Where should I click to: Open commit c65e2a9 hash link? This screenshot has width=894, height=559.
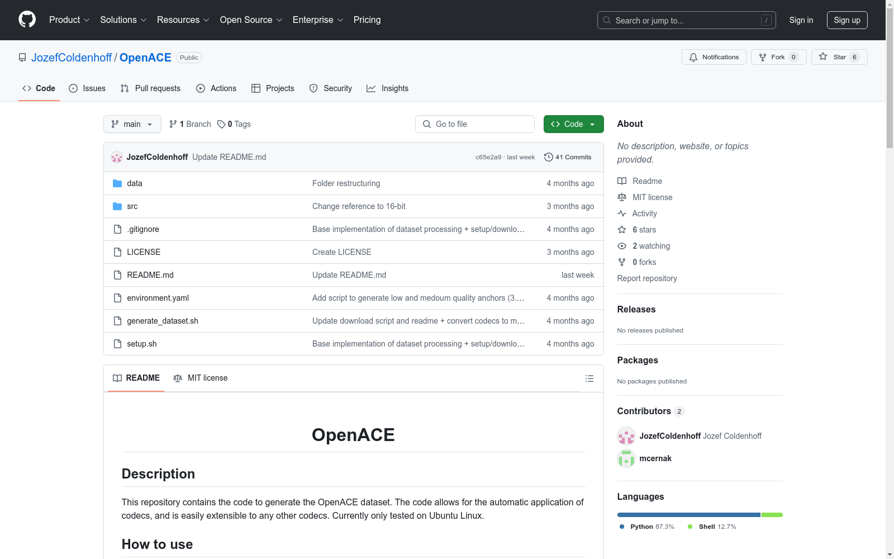click(488, 157)
